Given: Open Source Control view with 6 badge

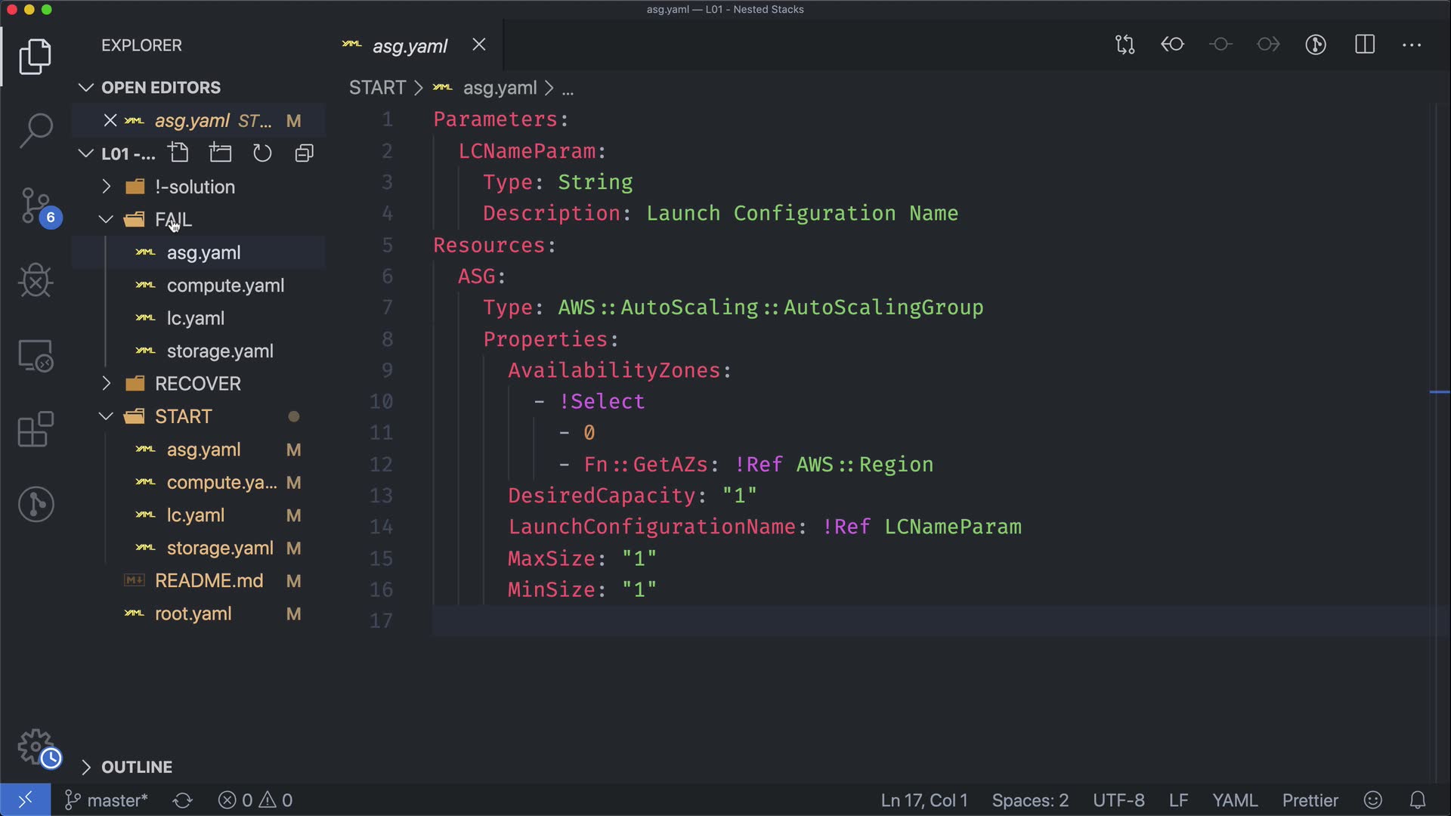Looking at the screenshot, I should point(36,206).
